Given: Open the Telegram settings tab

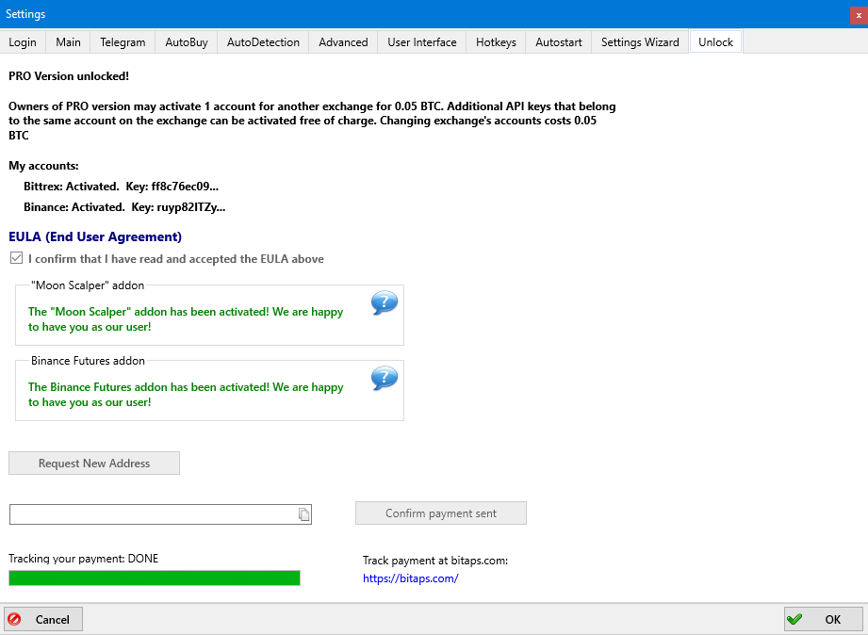Looking at the screenshot, I should (x=123, y=42).
